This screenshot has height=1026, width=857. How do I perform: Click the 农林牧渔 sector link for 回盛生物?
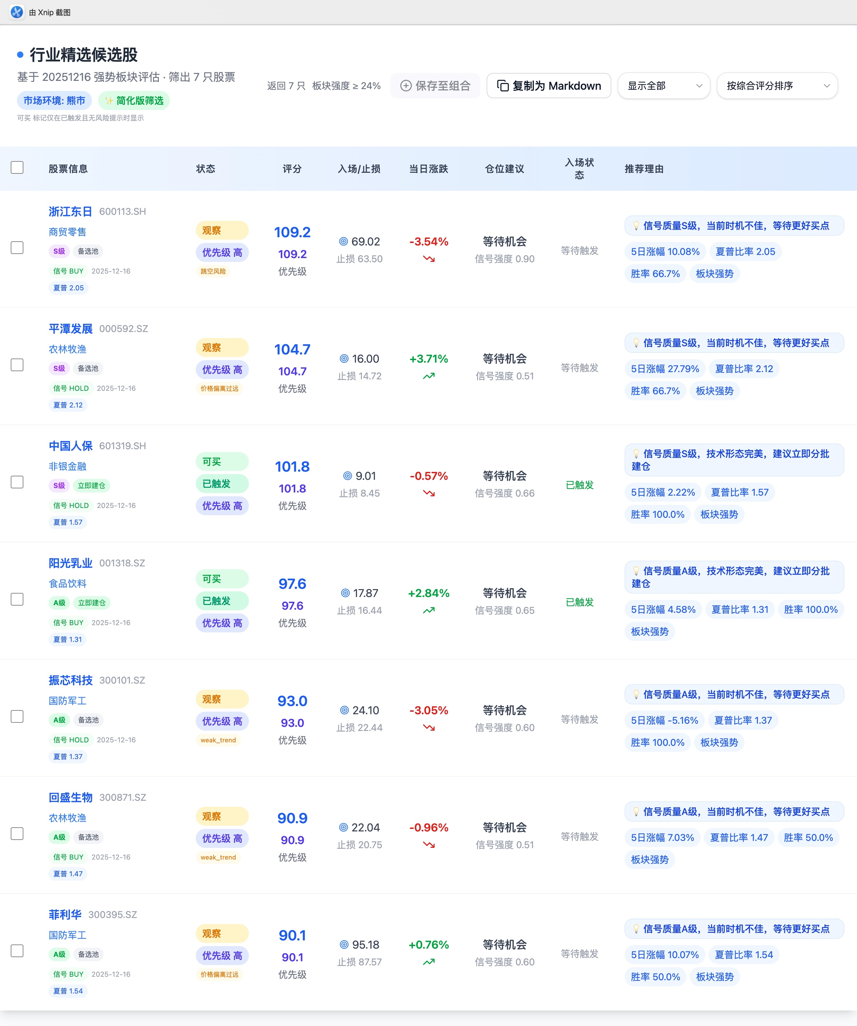pyautogui.click(x=67, y=818)
